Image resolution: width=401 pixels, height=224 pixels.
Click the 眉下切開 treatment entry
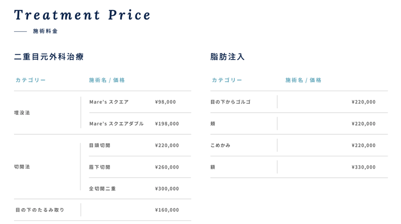click(99, 167)
